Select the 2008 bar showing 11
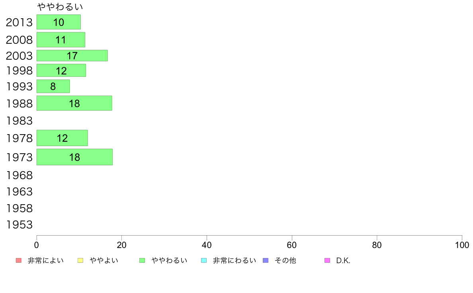This screenshot has height=293, width=473. coord(61,39)
